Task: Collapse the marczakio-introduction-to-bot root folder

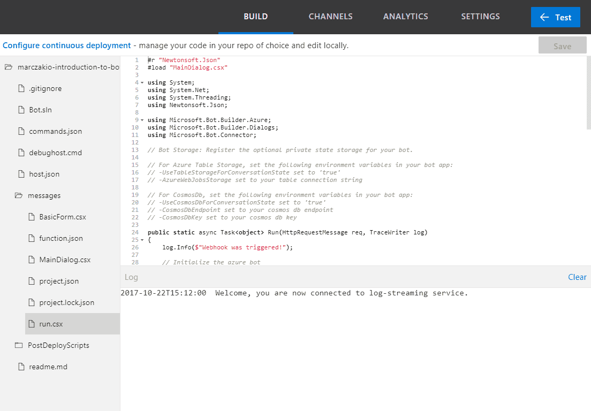Action: (8, 67)
